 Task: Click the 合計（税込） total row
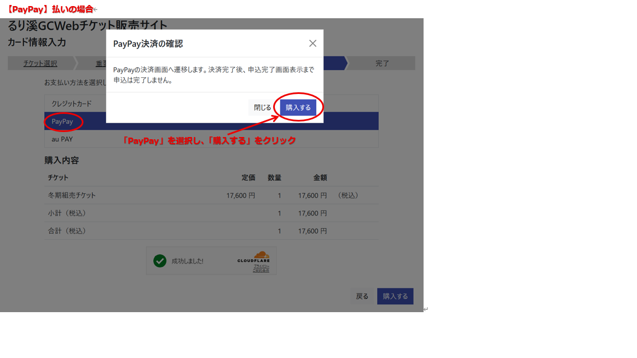pyautogui.click(x=67, y=231)
